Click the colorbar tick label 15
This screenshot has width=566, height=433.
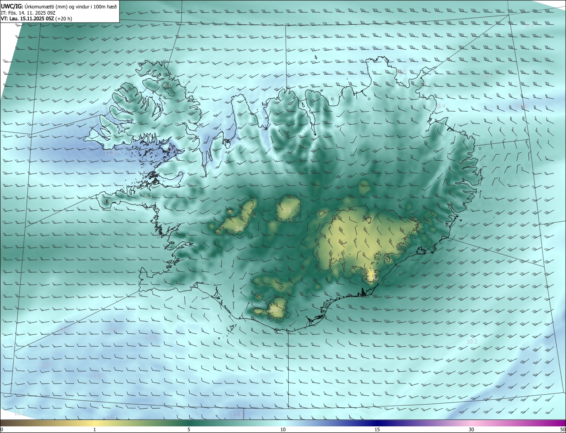pyautogui.click(x=377, y=429)
